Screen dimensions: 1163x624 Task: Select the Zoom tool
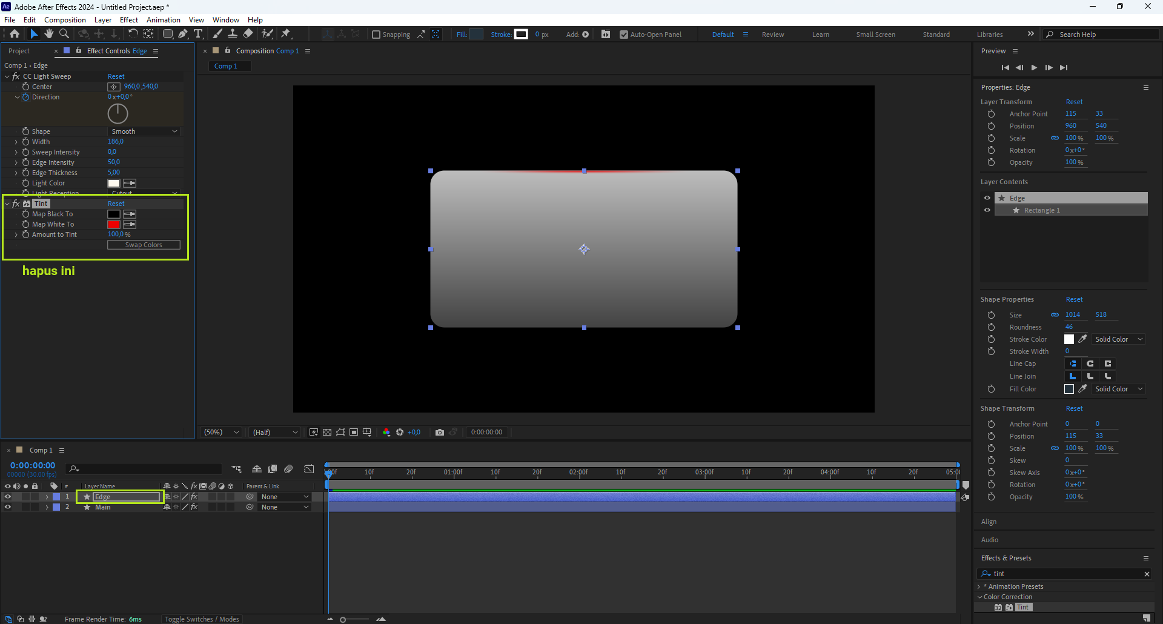tap(64, 35)
